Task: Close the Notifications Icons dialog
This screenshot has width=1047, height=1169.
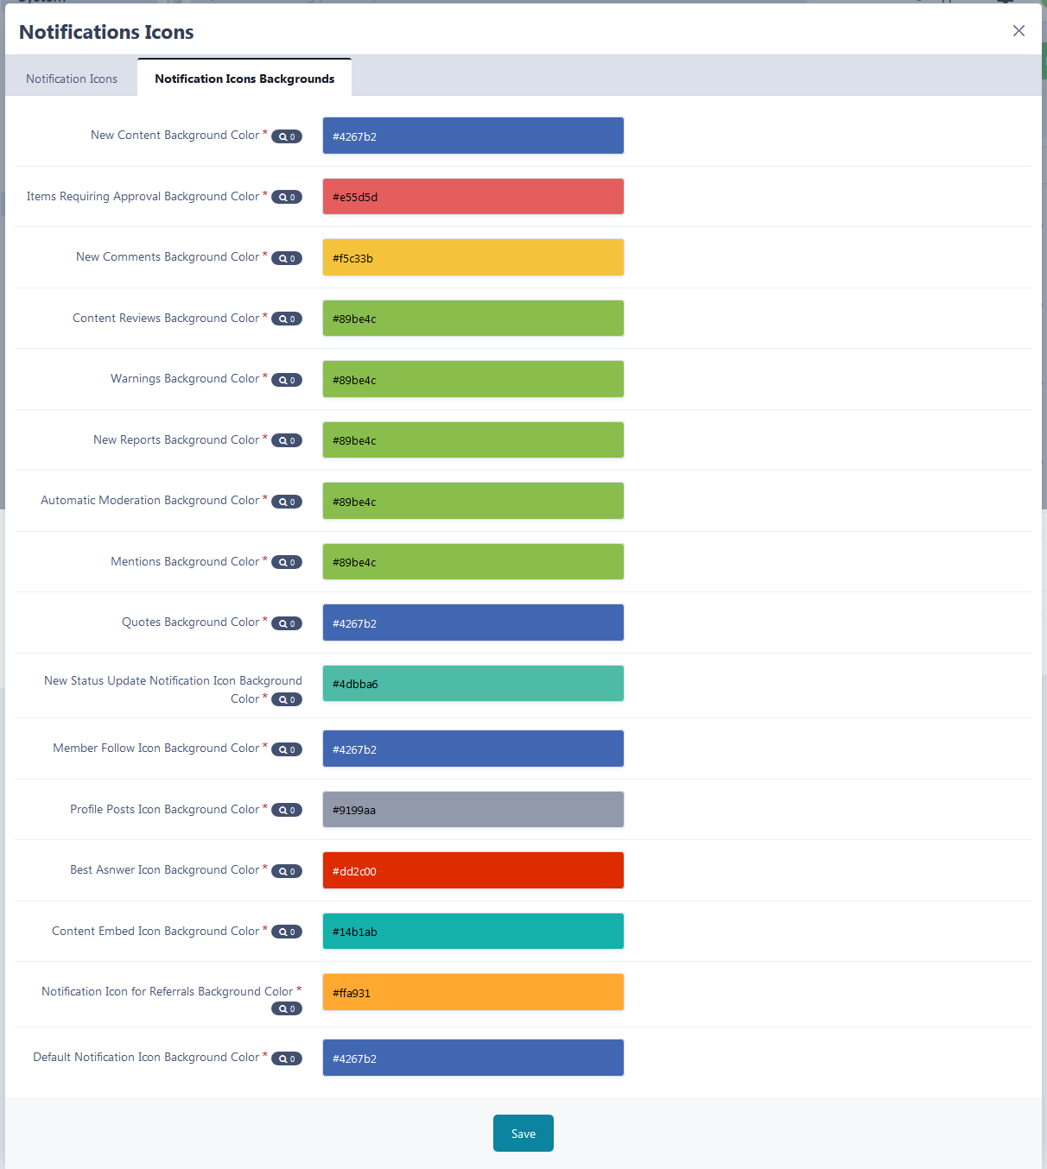Action: coord(1019,31)
